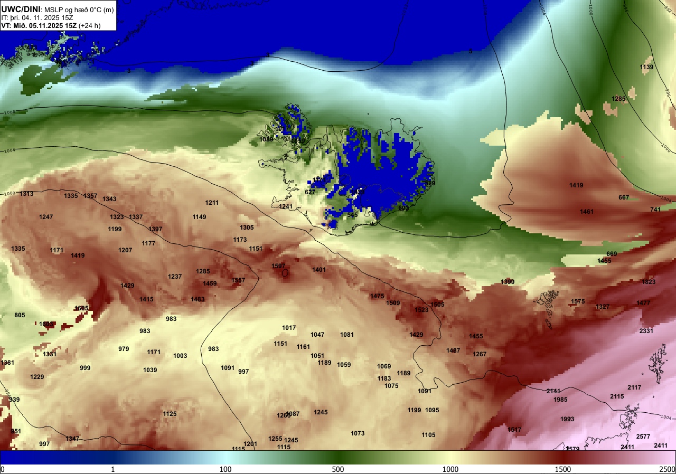
Task: Click the 1823 height value
Action: 649,282
